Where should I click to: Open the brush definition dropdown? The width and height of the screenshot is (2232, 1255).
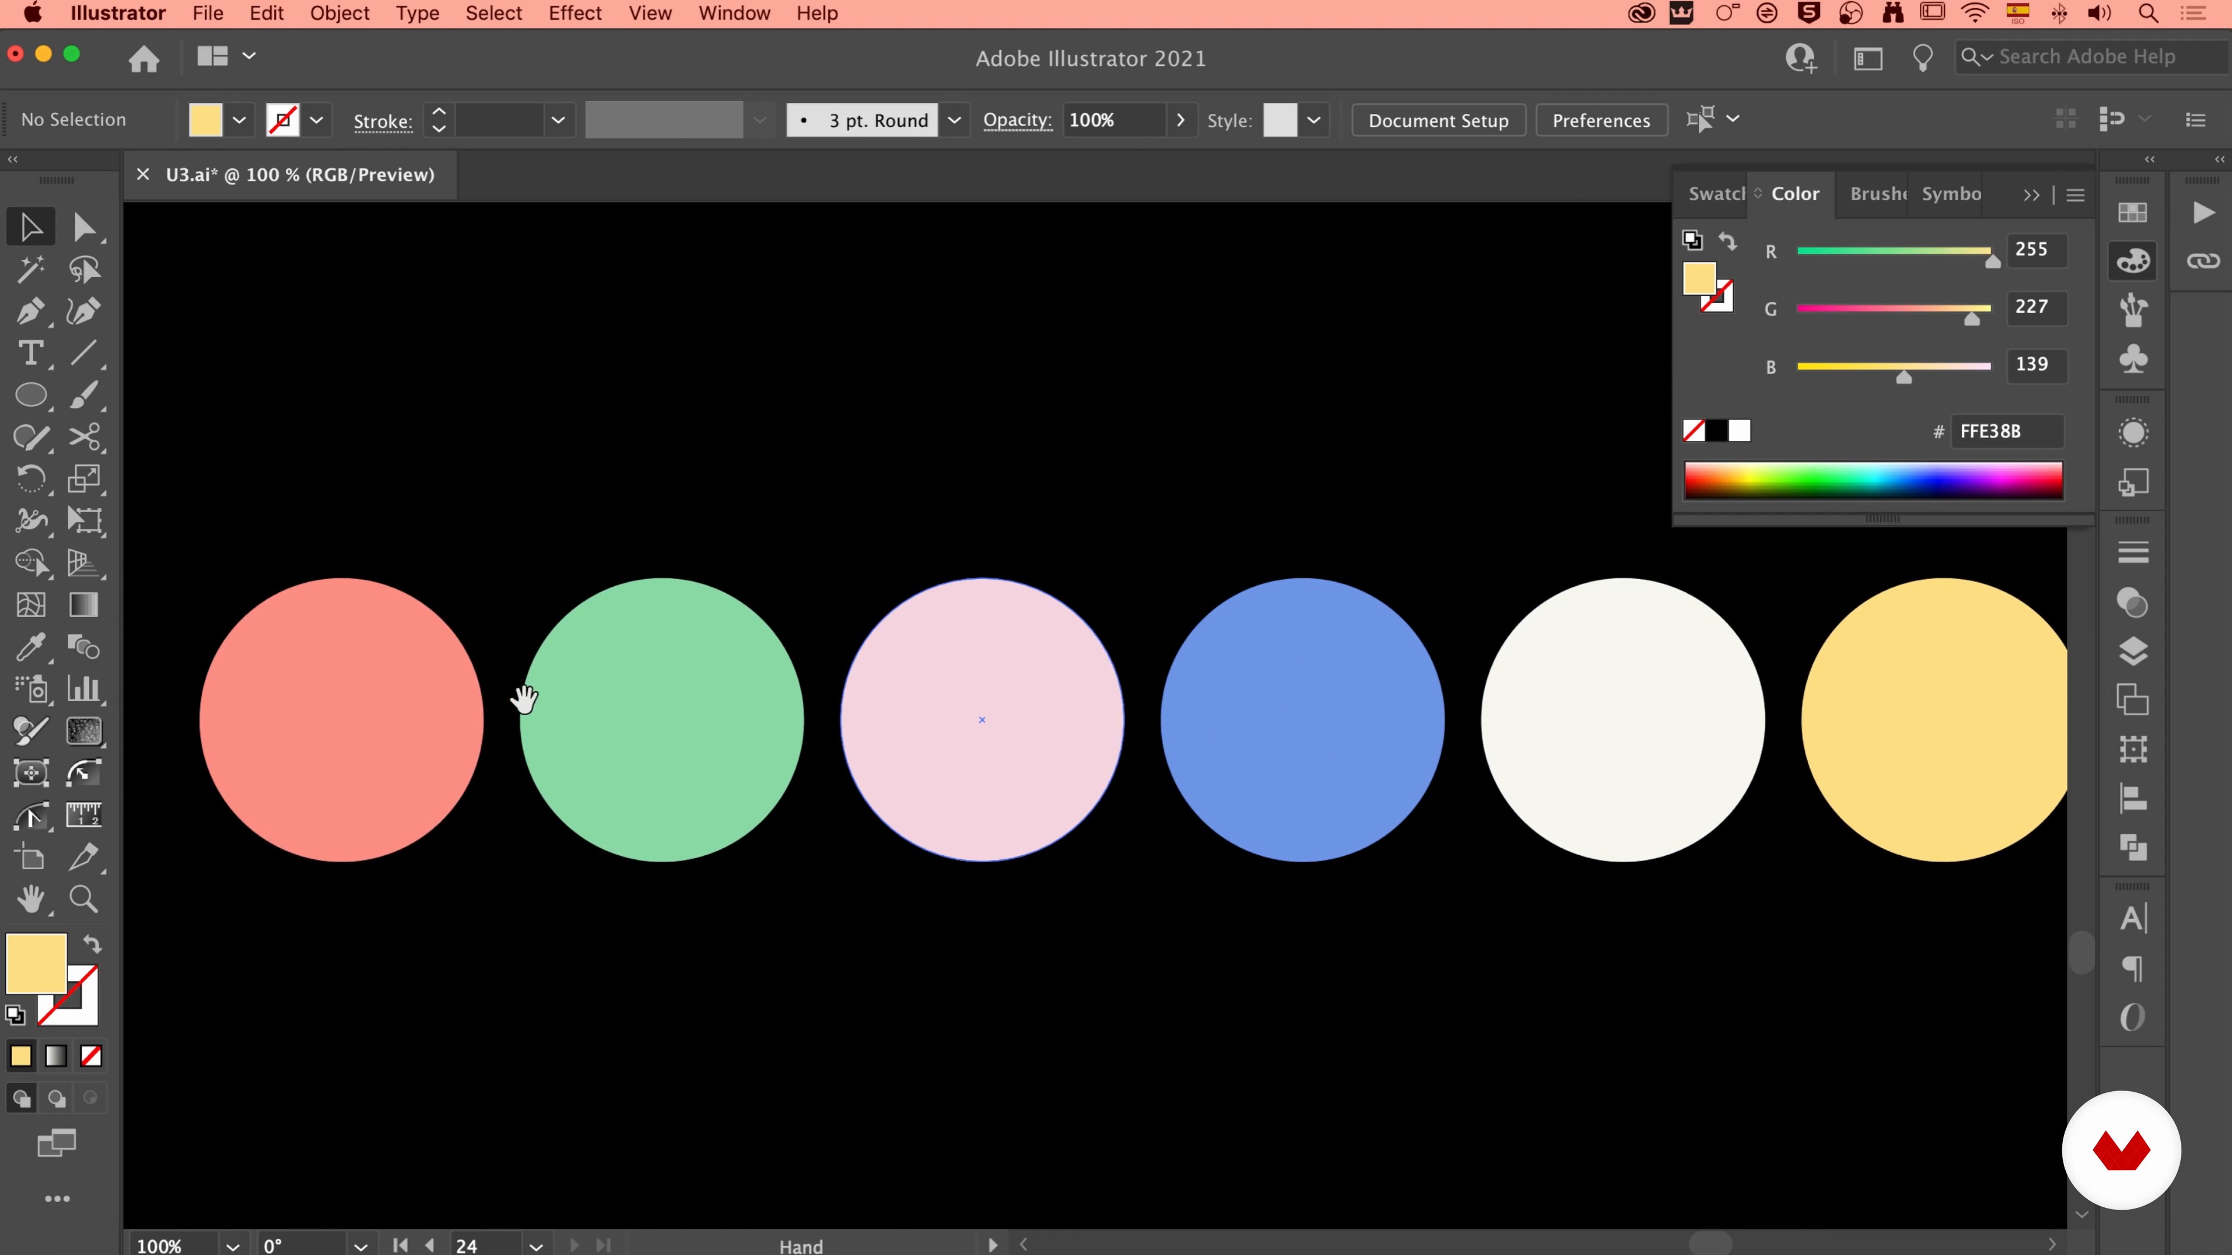pos(954,120)
